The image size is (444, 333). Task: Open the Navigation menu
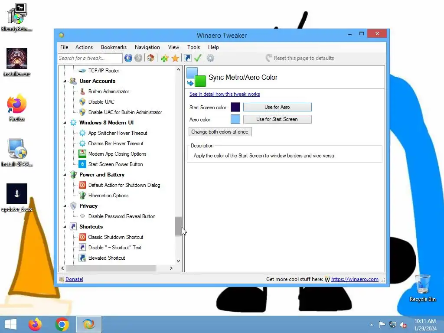point(147,47)
